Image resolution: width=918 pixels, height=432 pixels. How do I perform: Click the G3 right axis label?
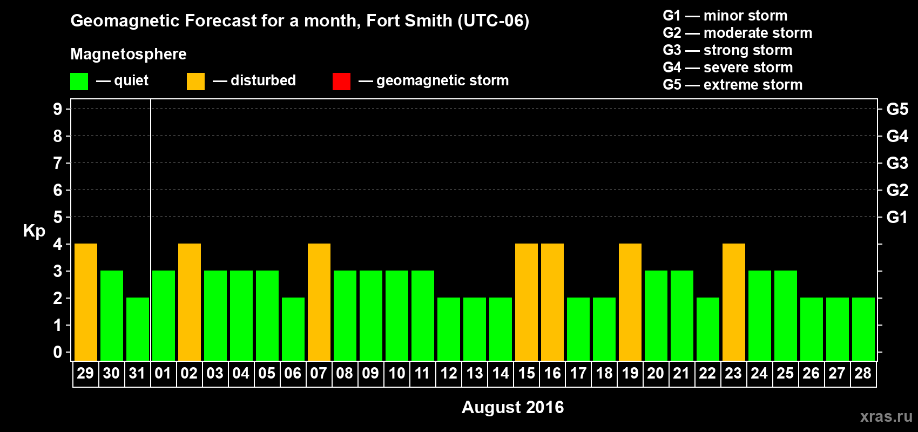(x=897, y=163)
